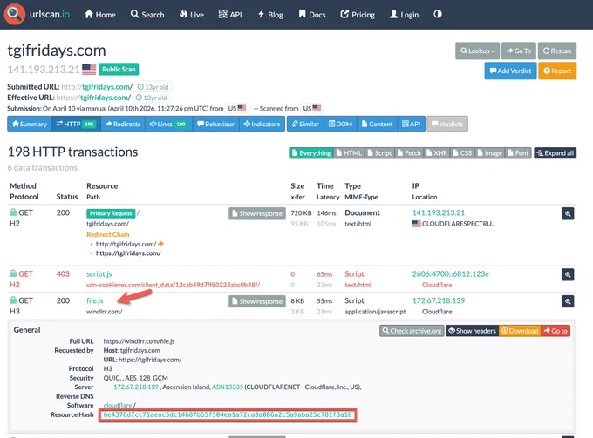Select the Everything filter
Viewport: 593px width, 438px height.
[x=311, y=153]
